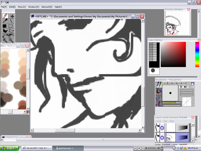
Task: Open the Network(N) menu
Action: pos(47,7)
